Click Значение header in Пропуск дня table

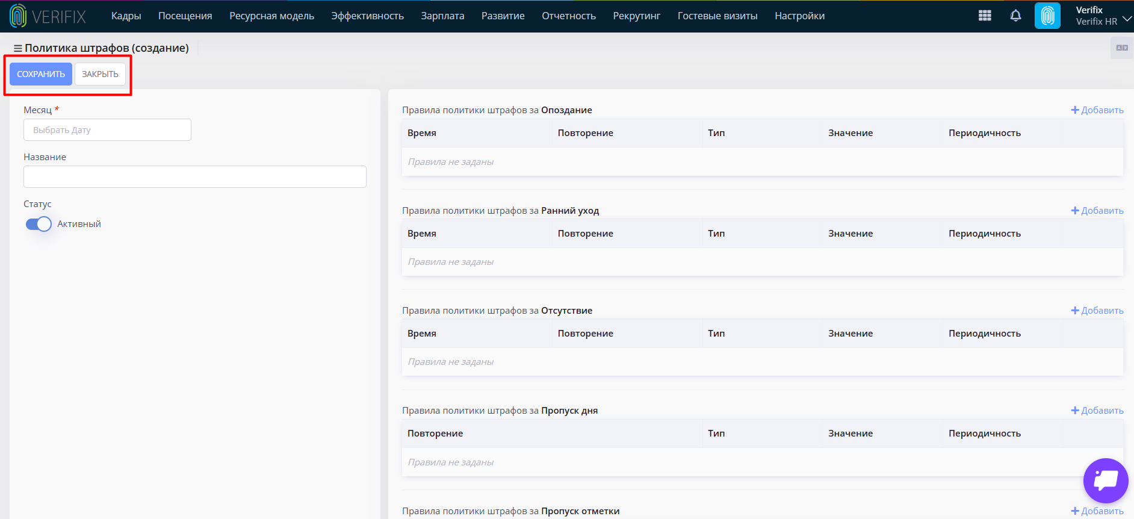pyautogui.click(x=850, y=434)
